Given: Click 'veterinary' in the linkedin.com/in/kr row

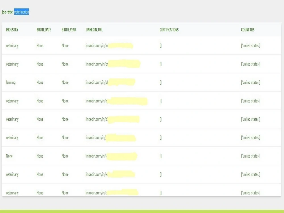Looking at the screenshot, I should coord(12,64).
